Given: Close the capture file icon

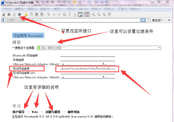Looking at the screenshot, I should click(37, 15).
